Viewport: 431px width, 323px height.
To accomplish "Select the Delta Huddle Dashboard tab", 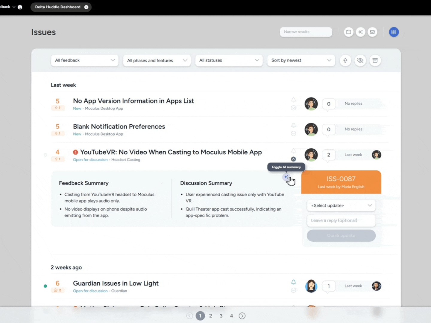I will coord(58,7).
